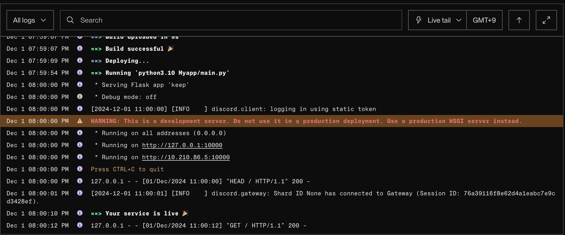
Task: Click info icon on the HEAD request row
Action: point(80,181)
